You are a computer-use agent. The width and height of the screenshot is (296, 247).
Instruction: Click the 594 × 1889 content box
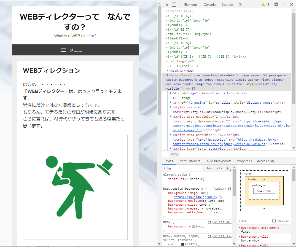pos(264,191)
